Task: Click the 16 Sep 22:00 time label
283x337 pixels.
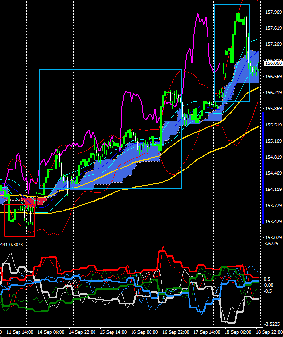Action: tap(175, 332)
